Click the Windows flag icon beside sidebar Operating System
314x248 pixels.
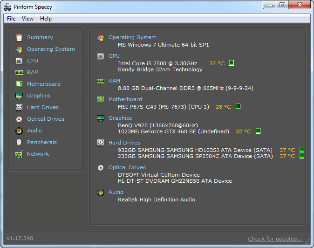coord(19,49)
